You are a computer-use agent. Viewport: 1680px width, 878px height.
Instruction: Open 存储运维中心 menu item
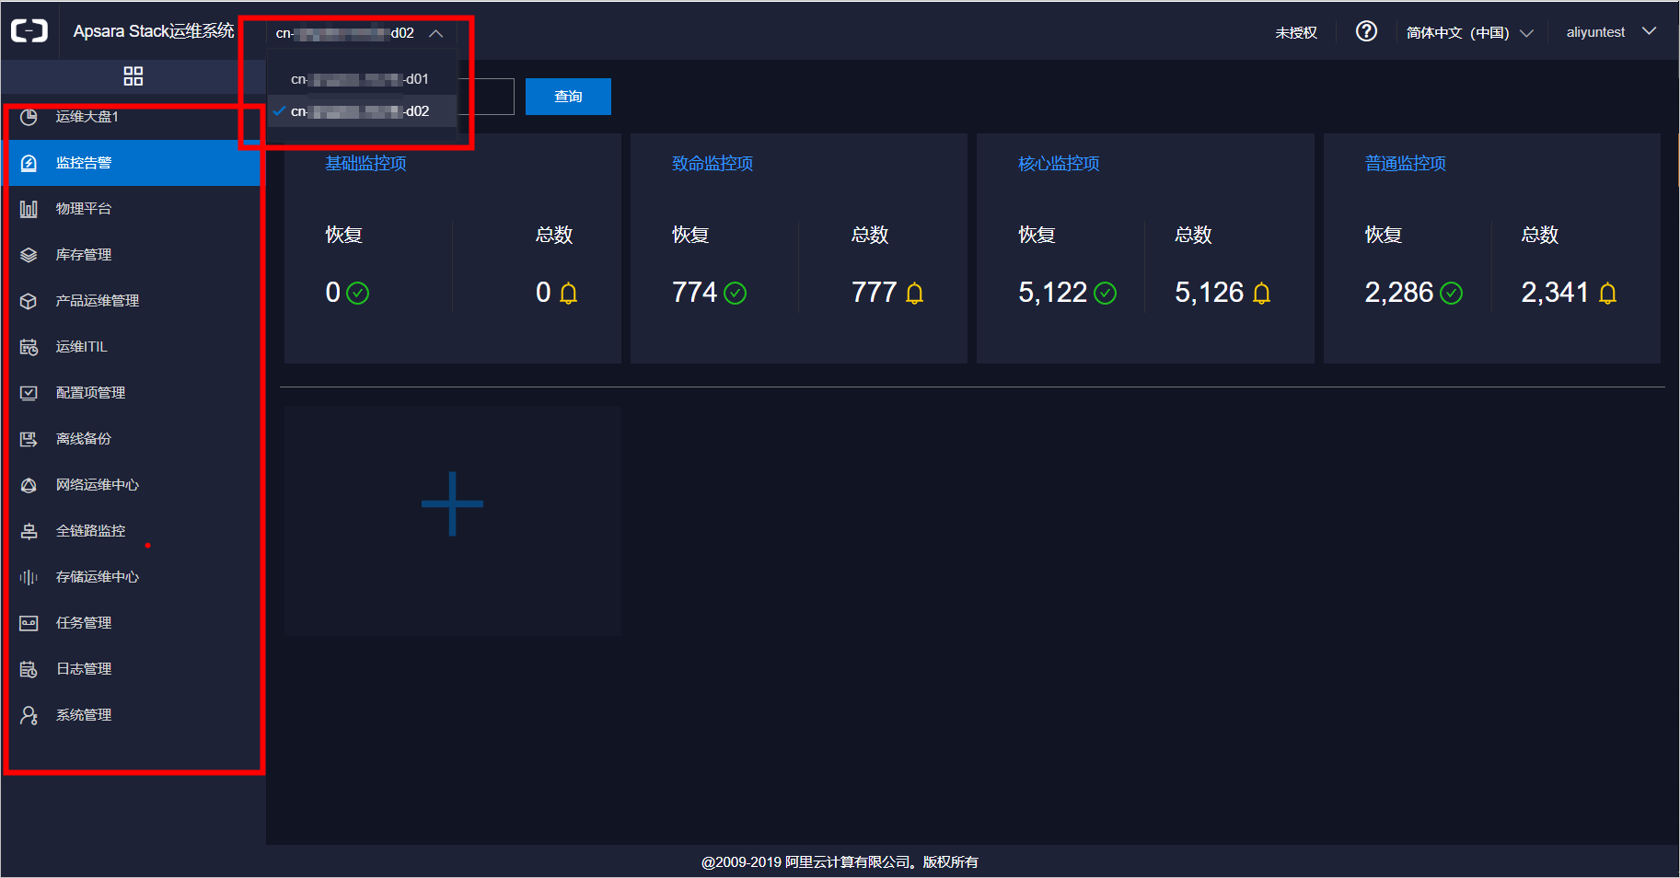[133, 577]
